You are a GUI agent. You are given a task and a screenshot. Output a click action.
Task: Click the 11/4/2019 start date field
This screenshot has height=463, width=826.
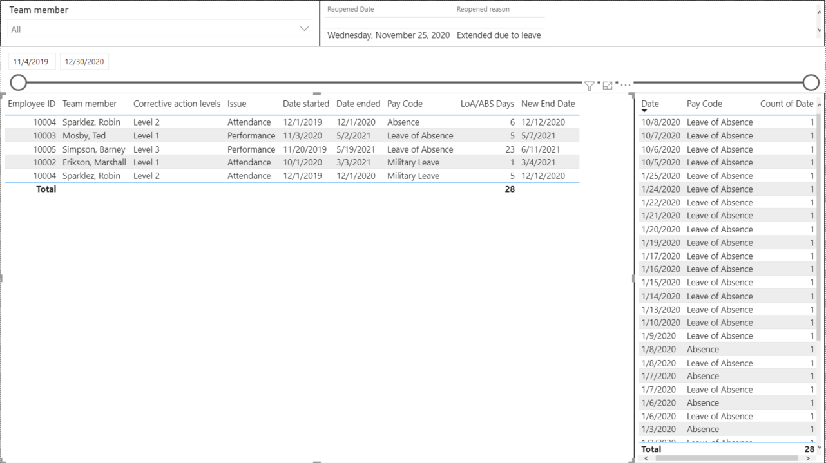click(32, 62)
